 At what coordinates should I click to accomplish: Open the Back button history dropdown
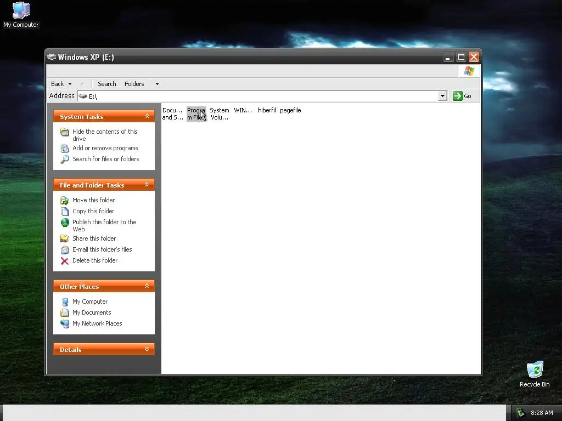pos(70,84)
